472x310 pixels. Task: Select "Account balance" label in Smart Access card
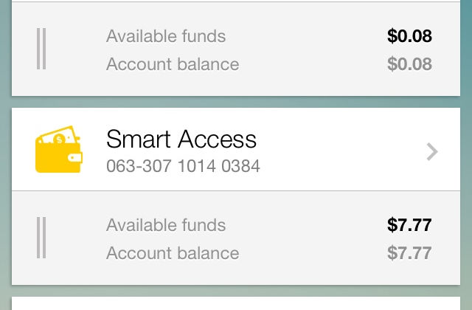tap(173, 253)
